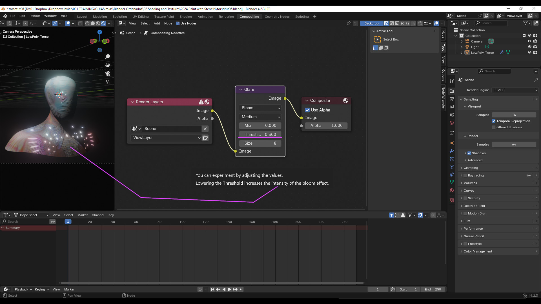Open the Output properties tab
541x304 pixels.
click(x=452, y=99)
